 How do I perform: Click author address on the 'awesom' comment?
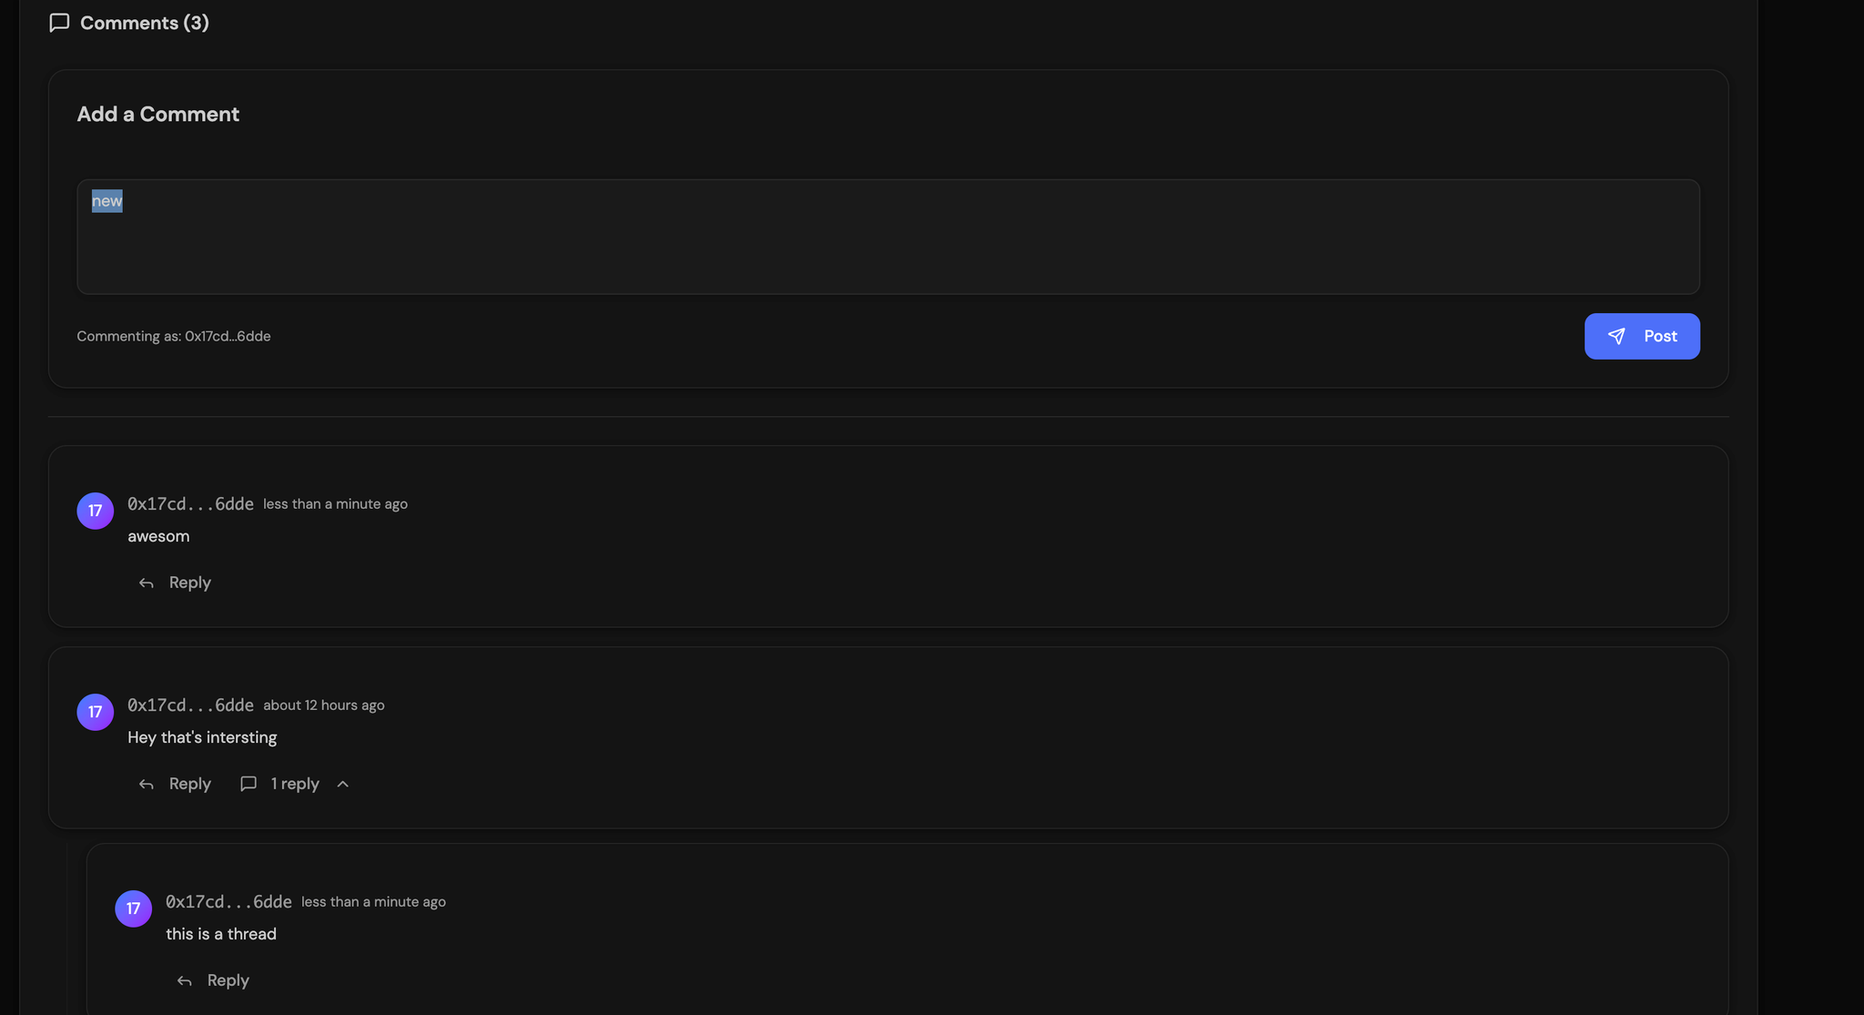click(x=190, y=504)
